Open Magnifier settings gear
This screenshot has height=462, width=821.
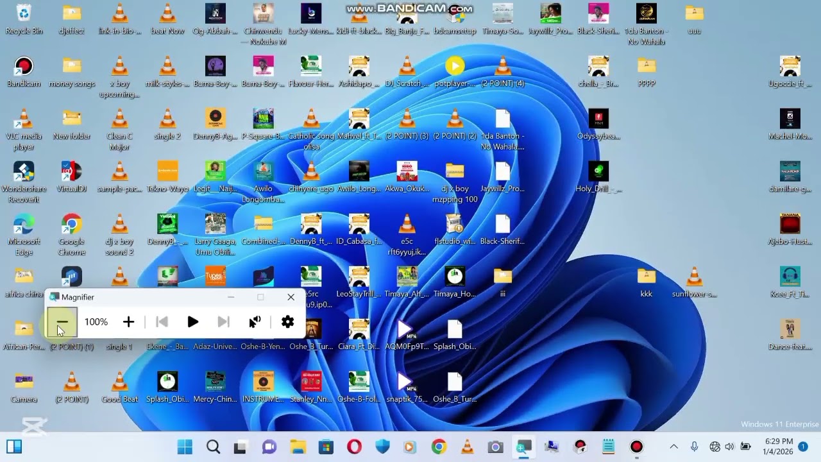pos(287,322)
